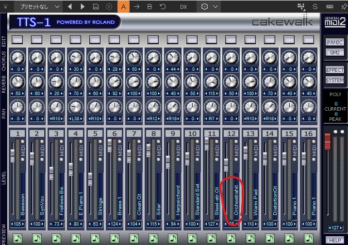This screenshot has width=348, height=245.
Task: Select compare slot A
Action: 123,7
